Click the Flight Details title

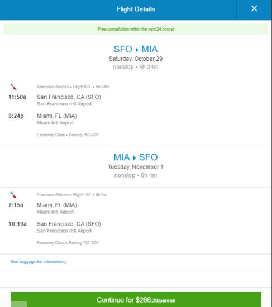click(x=136, y=9)
